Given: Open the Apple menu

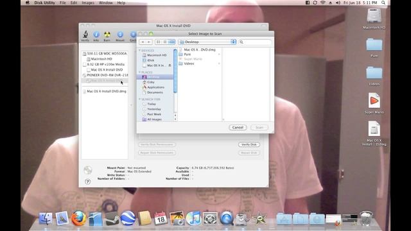Looking at the screenshot, I should (x=27, y=3).
